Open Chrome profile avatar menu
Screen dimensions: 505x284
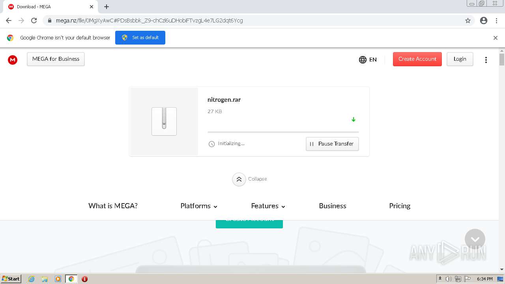coord(484,21)
